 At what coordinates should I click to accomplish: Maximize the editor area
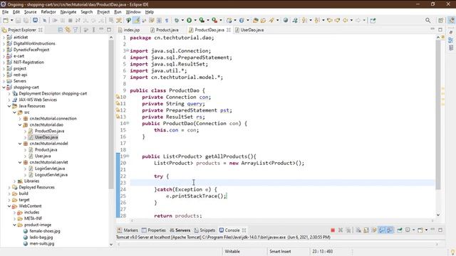[x=440, y=30]
